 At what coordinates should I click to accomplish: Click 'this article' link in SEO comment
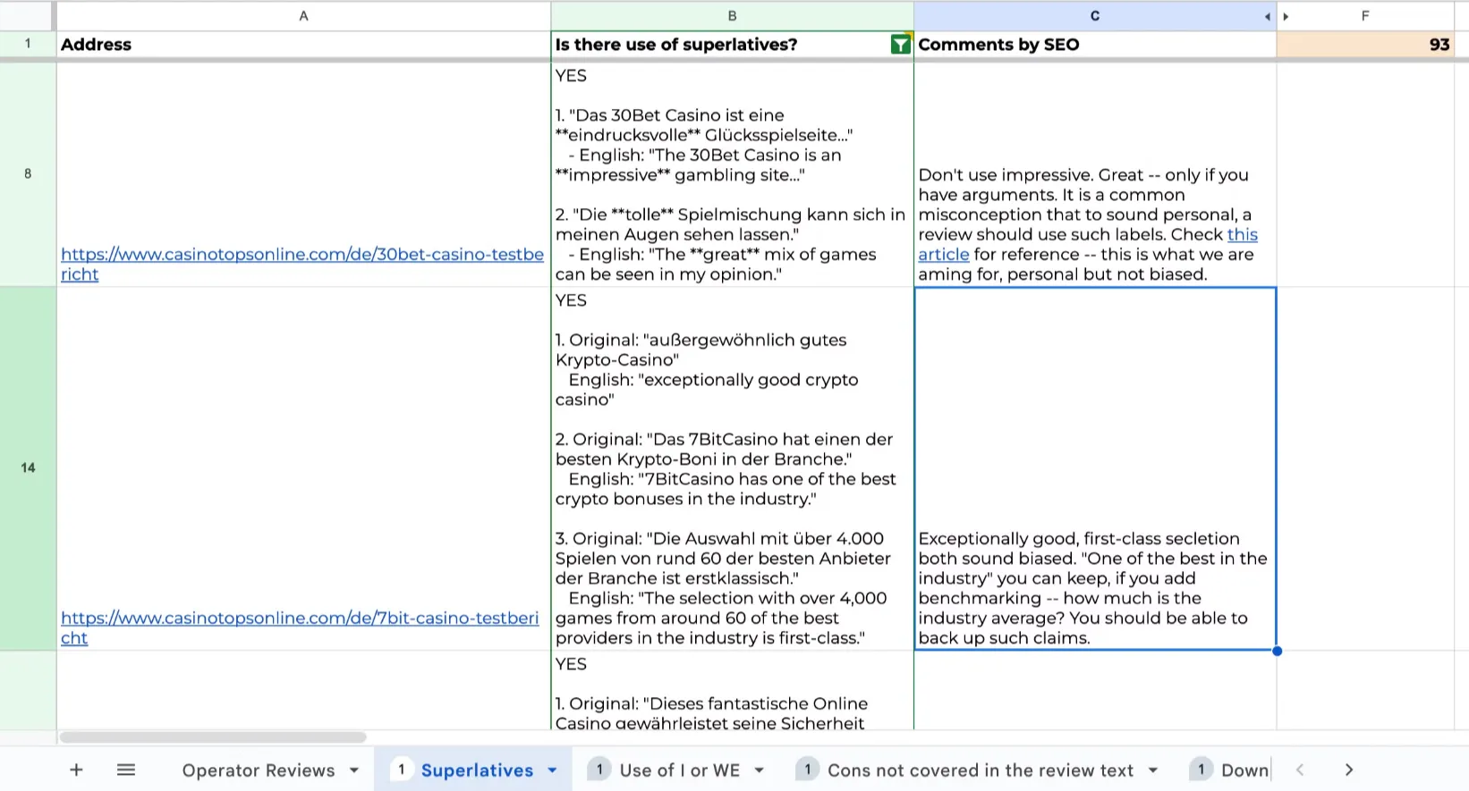[x=1242, y=235]
